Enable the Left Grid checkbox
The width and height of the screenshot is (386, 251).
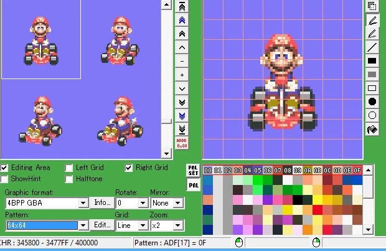(x=68, y=168)
